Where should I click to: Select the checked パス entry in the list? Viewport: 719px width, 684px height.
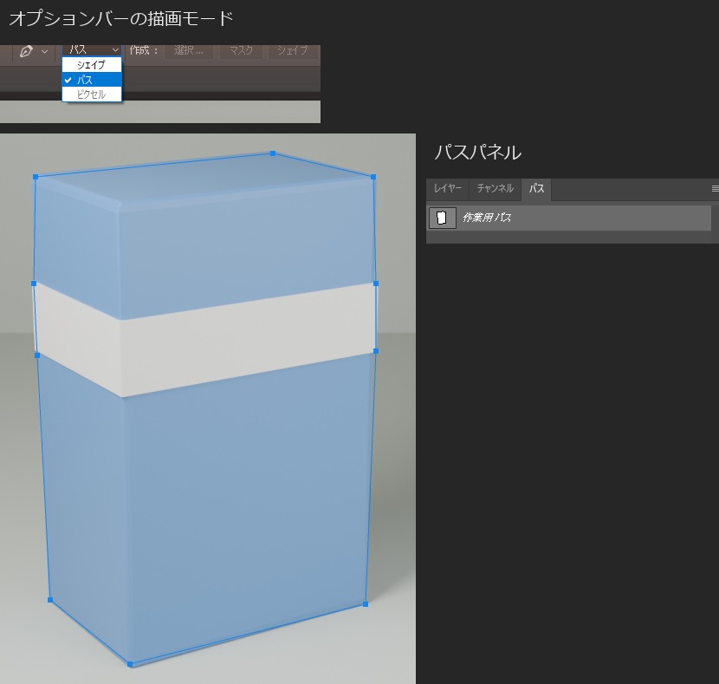(x=92, y=80)
